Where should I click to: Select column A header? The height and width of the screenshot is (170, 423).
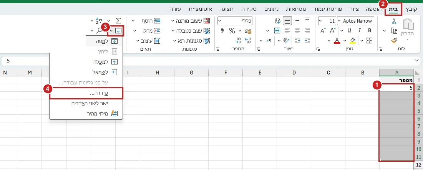(x=396, y=73)
